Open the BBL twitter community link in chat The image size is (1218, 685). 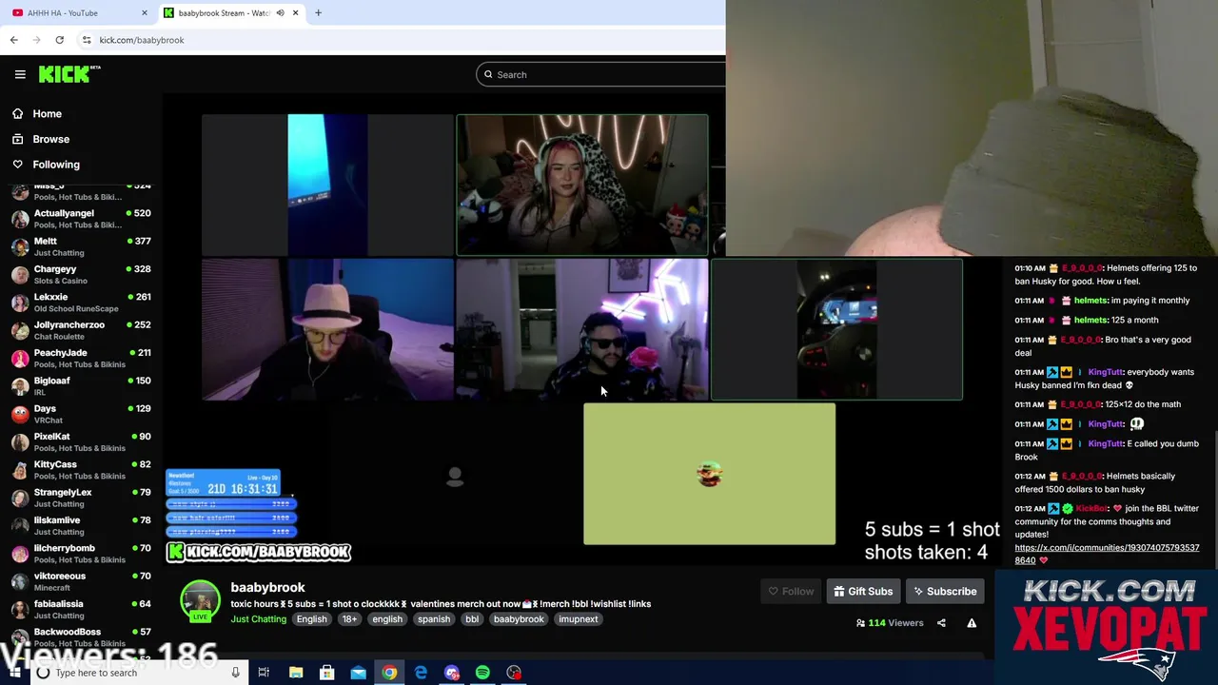point(1107,554)
